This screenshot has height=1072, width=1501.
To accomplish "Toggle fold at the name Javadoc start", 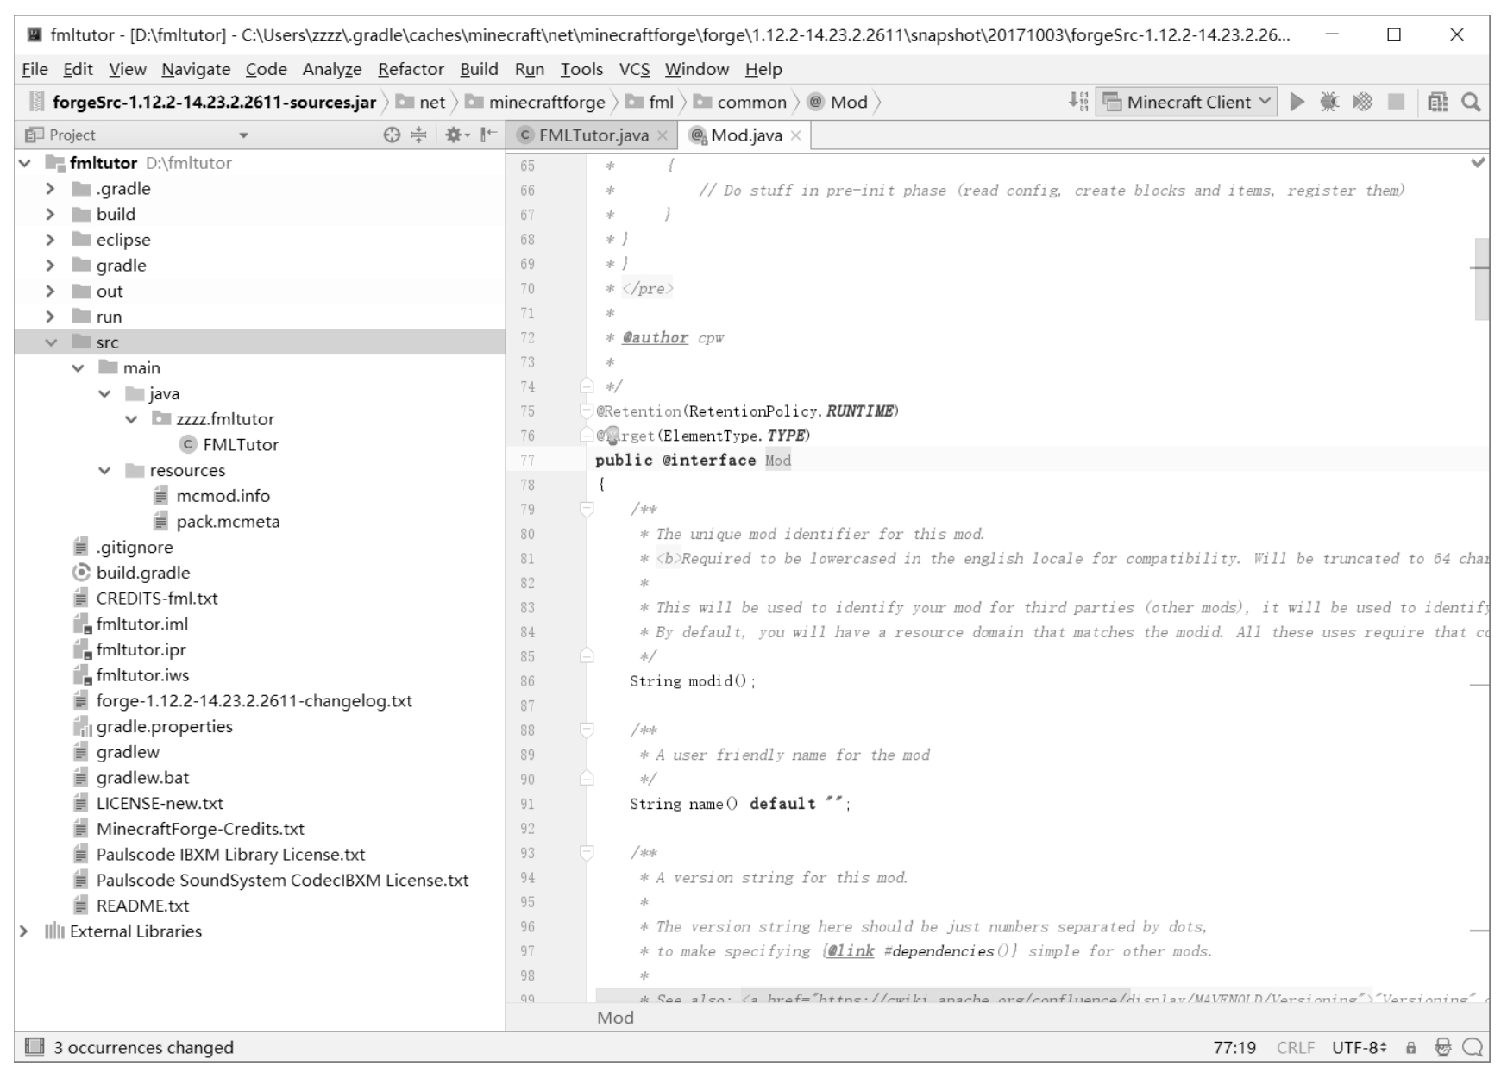I will [x=587, y=730].
